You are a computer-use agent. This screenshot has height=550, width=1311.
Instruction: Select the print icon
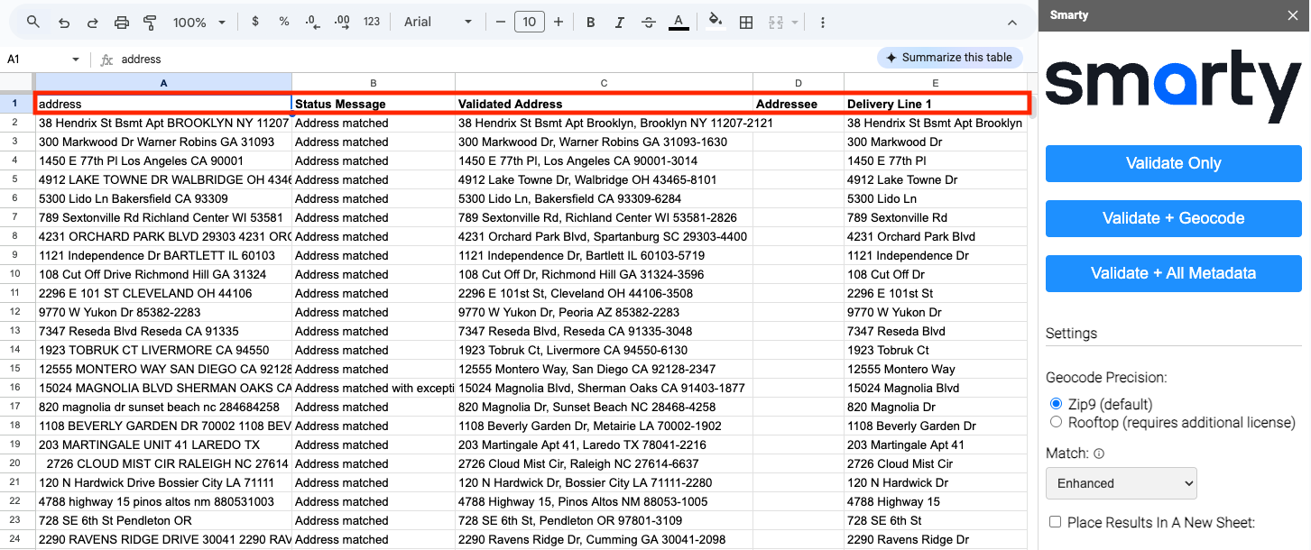coord(122,22)
